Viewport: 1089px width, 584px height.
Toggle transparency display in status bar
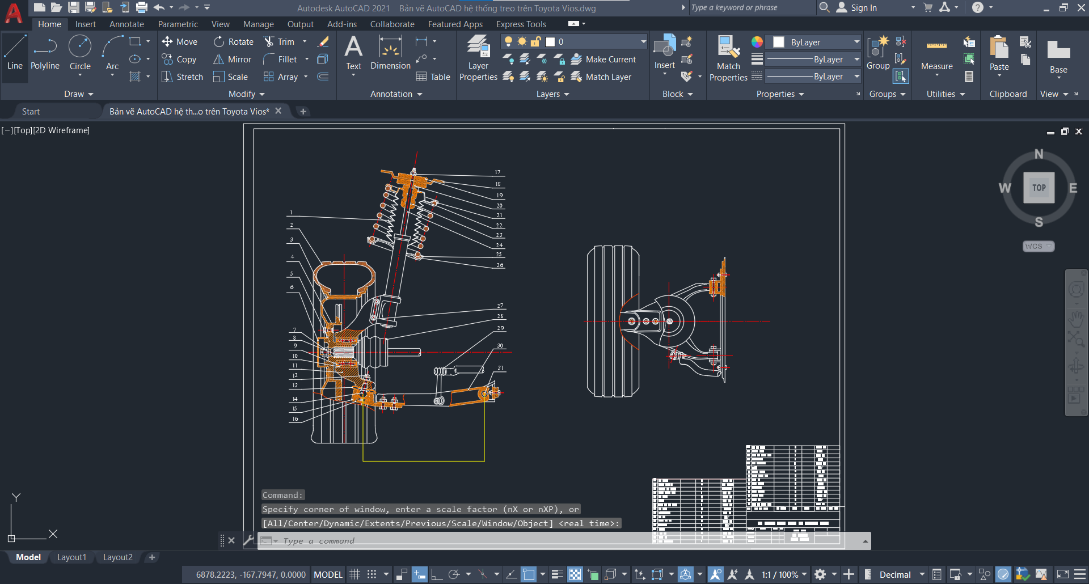tap(575, 574)
